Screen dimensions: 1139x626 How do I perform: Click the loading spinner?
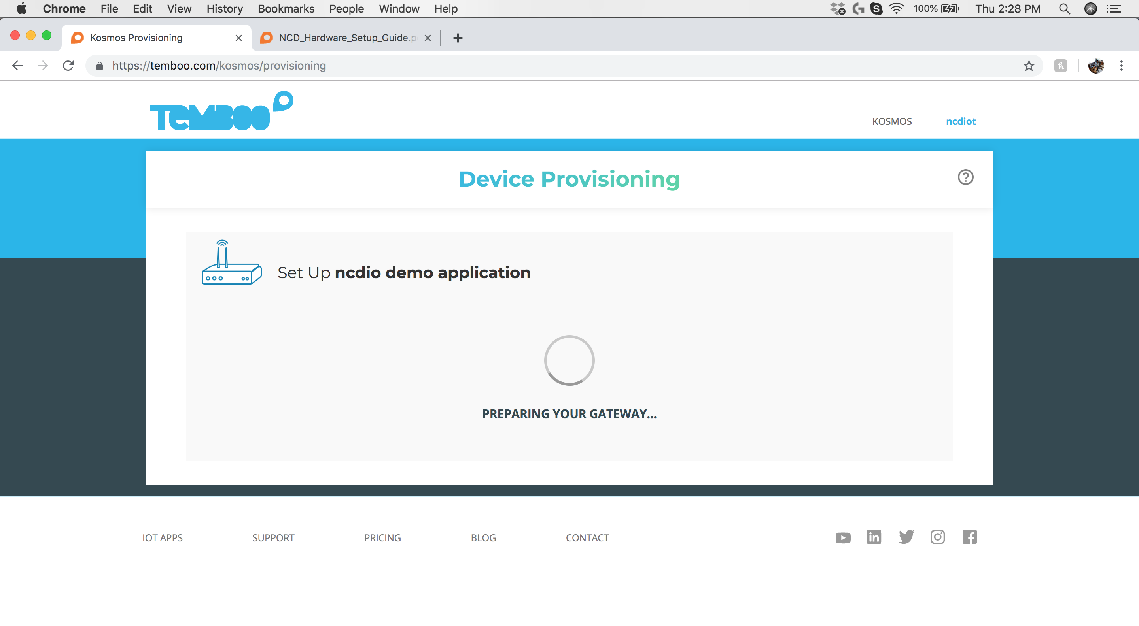click(x=569, y=360)
